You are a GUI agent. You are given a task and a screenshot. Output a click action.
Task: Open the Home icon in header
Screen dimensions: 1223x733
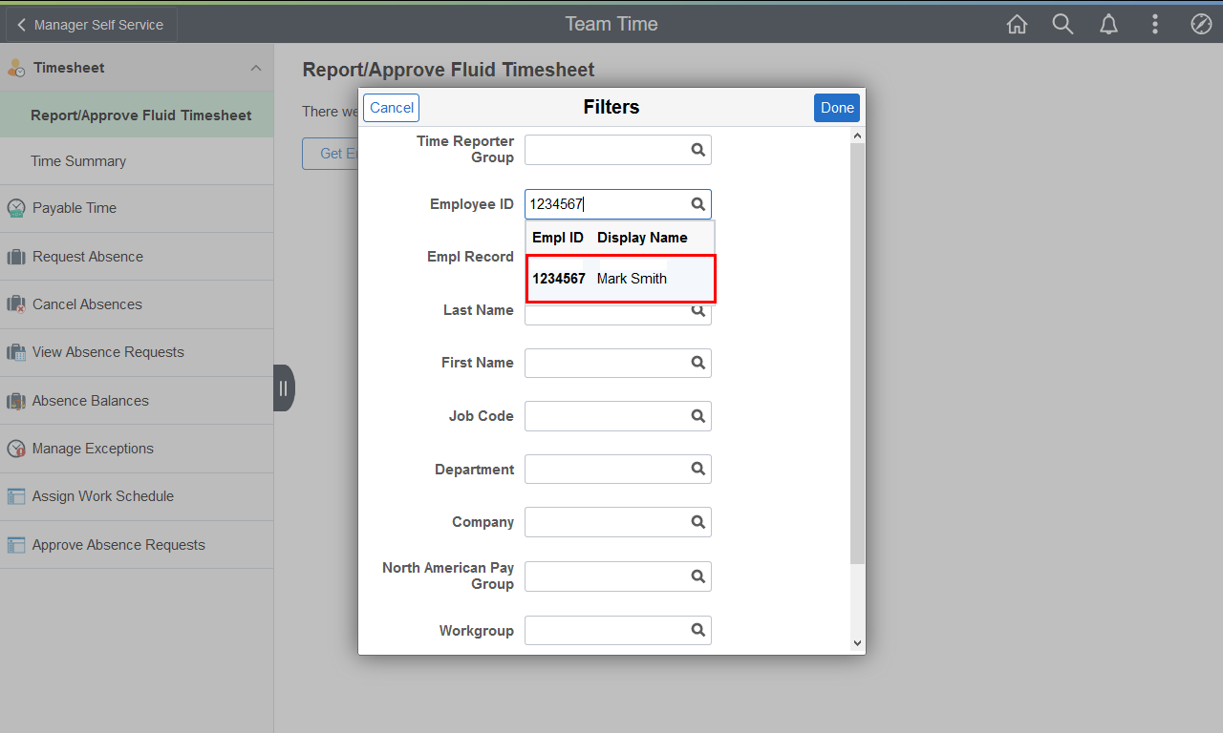click(1017, 24)
